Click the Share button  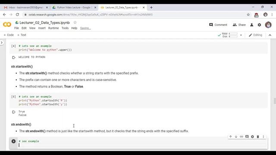[x=239, y=25]
